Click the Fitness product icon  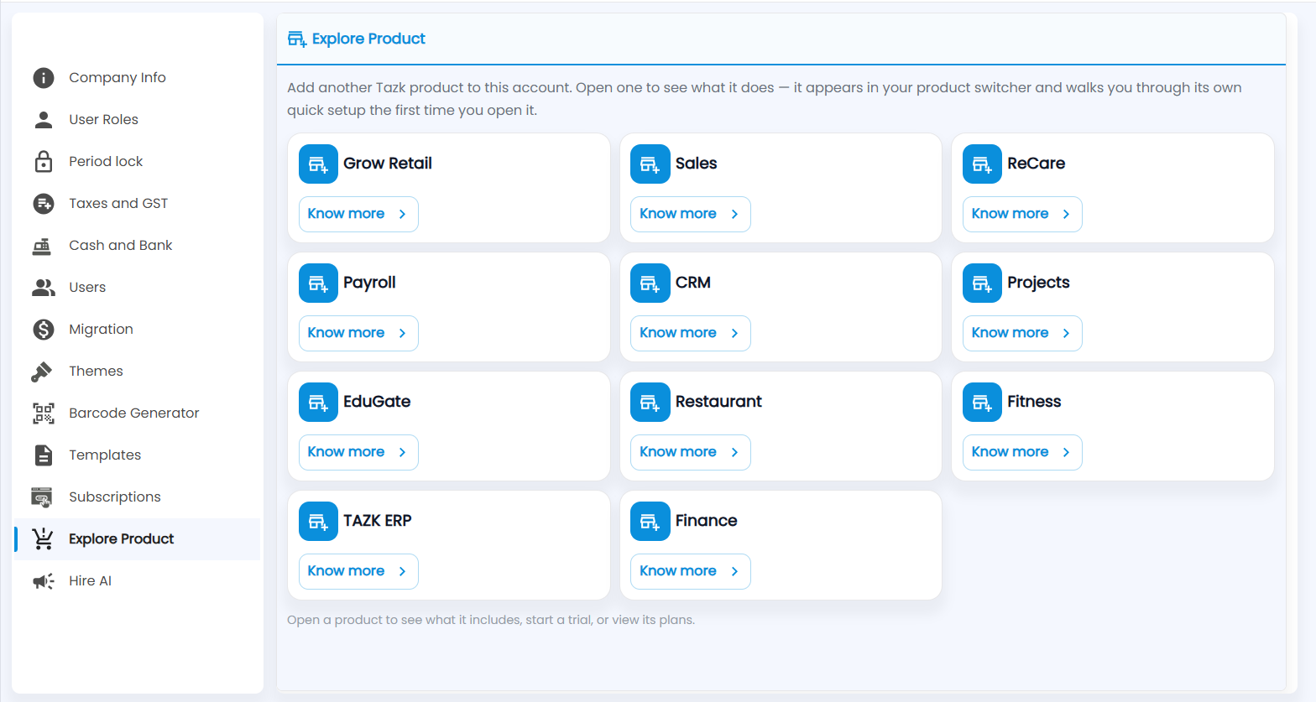pyautogui.click(x=982, y=402)
